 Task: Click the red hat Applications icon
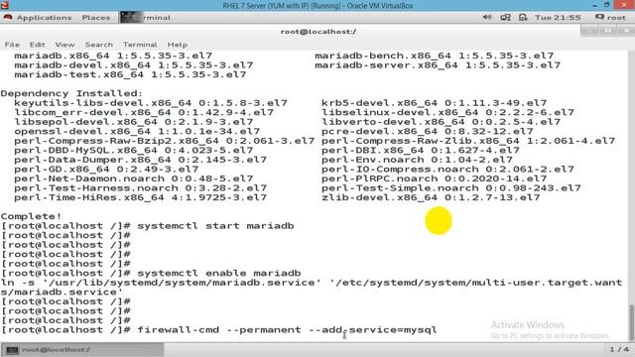pos(8,18)
